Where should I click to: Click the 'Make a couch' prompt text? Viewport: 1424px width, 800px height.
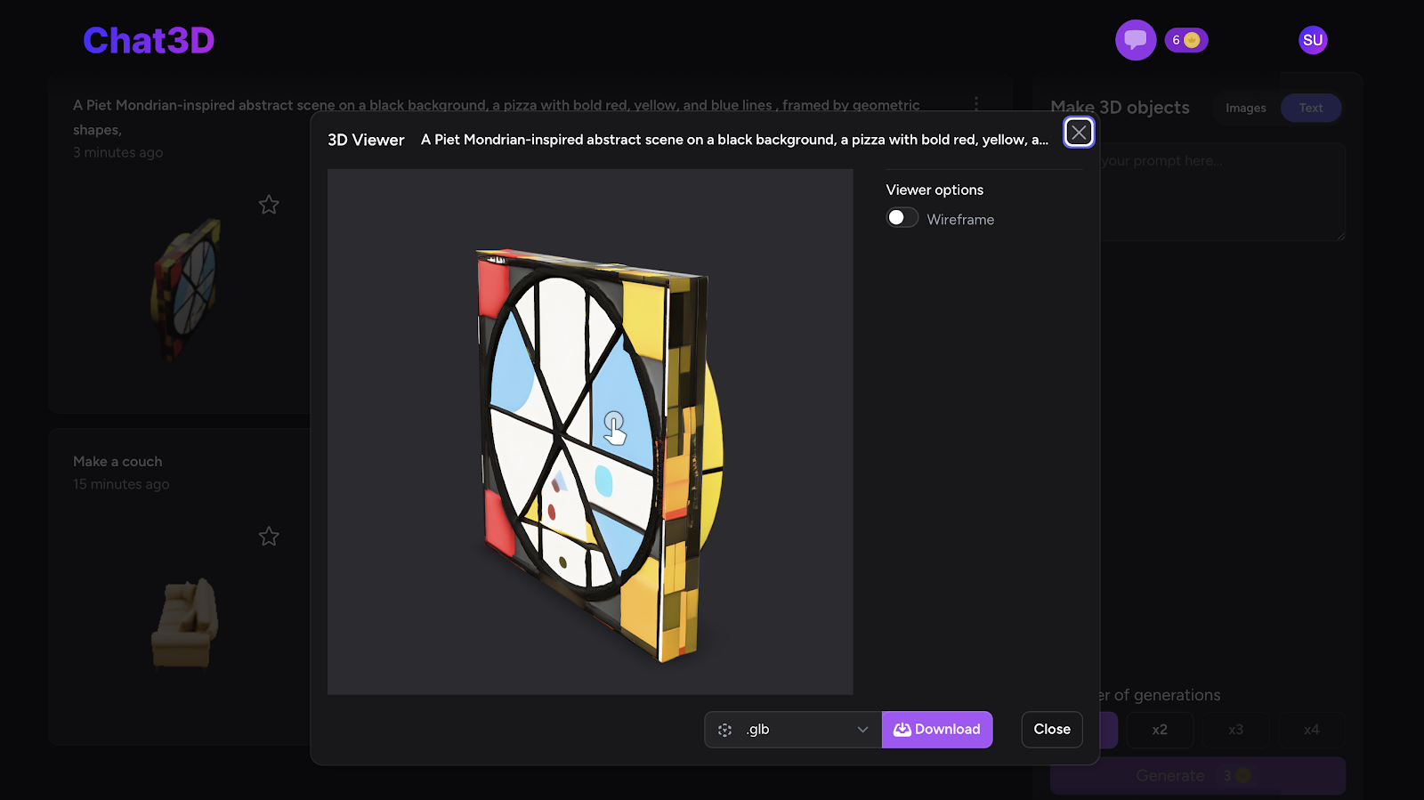[x=117, y=462]
